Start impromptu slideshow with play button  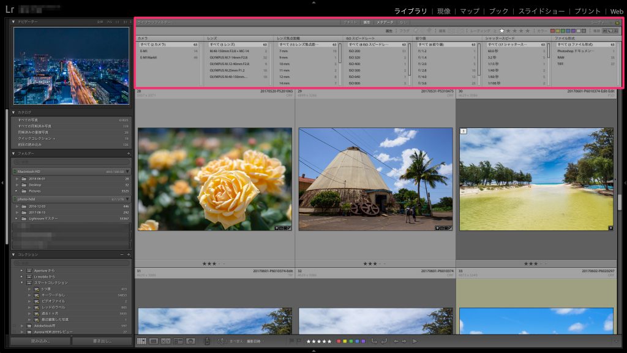click(x=415, y=341)
